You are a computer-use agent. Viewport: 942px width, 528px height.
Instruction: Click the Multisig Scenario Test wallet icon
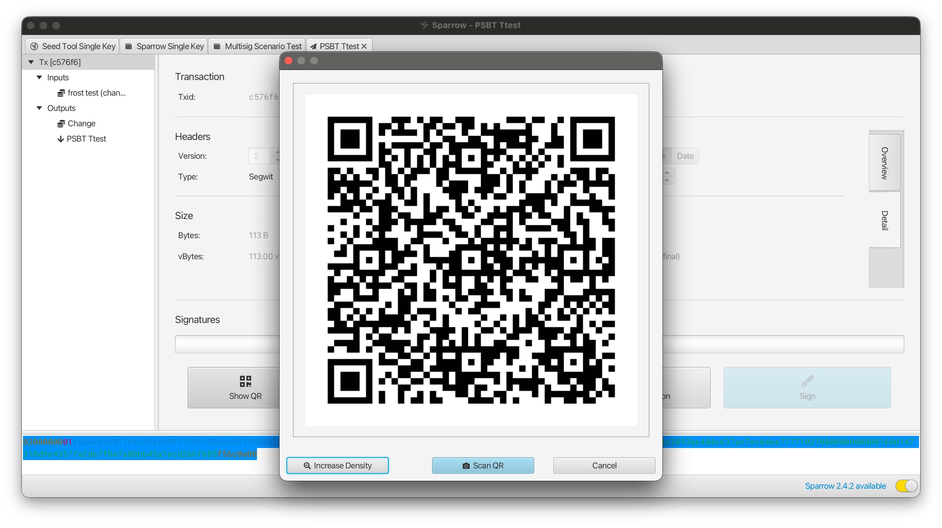(x=217, y=47)
